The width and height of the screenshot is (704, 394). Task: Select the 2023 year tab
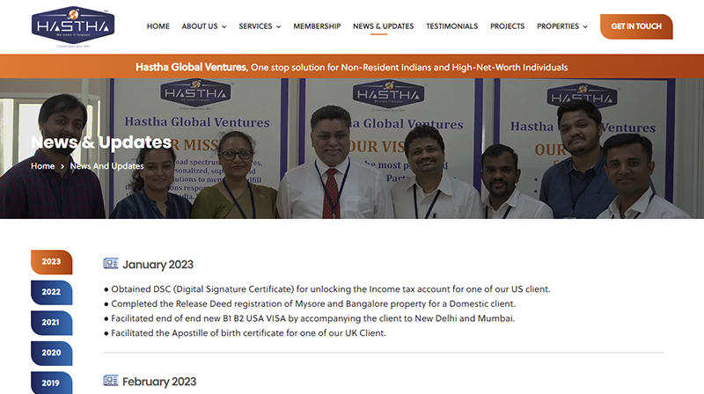point(52,261)
